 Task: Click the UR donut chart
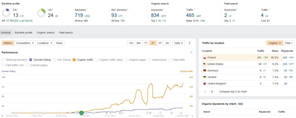(41, 13)
